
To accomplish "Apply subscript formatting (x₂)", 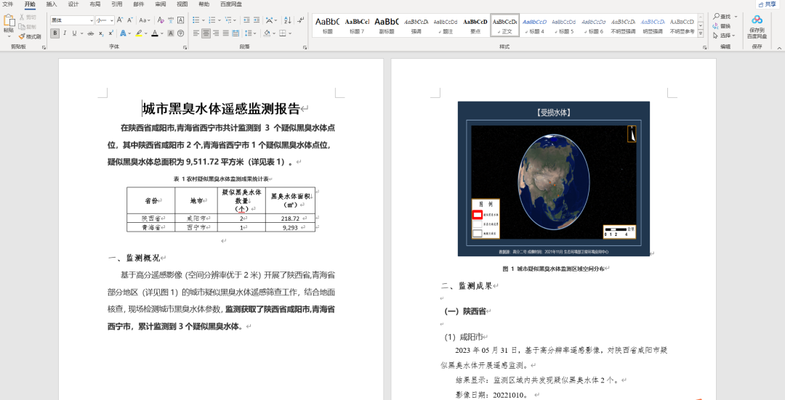I will [100, 33].
